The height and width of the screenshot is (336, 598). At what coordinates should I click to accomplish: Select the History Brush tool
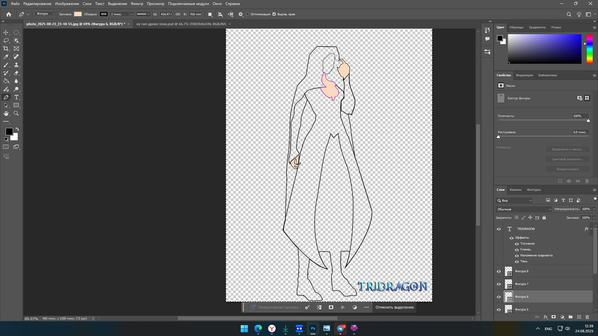coord(6,73)
